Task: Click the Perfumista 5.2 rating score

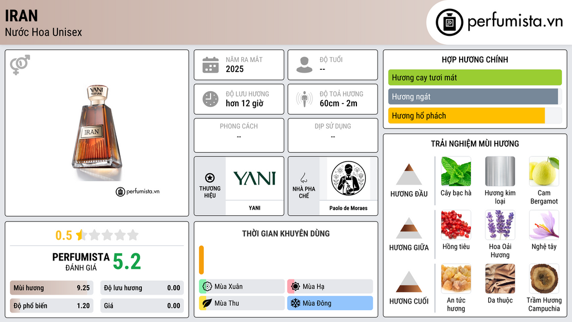Action: pos(127,262)
